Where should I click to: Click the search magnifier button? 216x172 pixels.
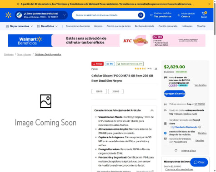141,15
